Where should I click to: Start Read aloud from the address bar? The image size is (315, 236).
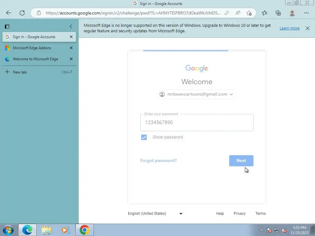(x=238, y=13)
